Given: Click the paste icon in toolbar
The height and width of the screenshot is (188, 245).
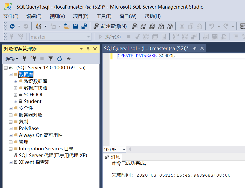Looking at the screenshot, I should point(199,26).
